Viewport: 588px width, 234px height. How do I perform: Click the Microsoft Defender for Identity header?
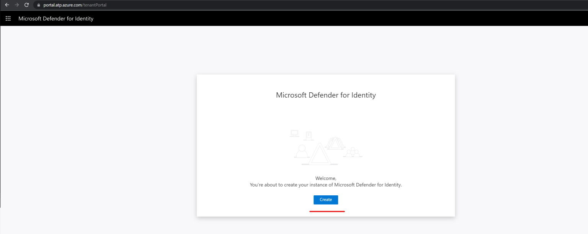pyautogui.click(x=56, y=18)
